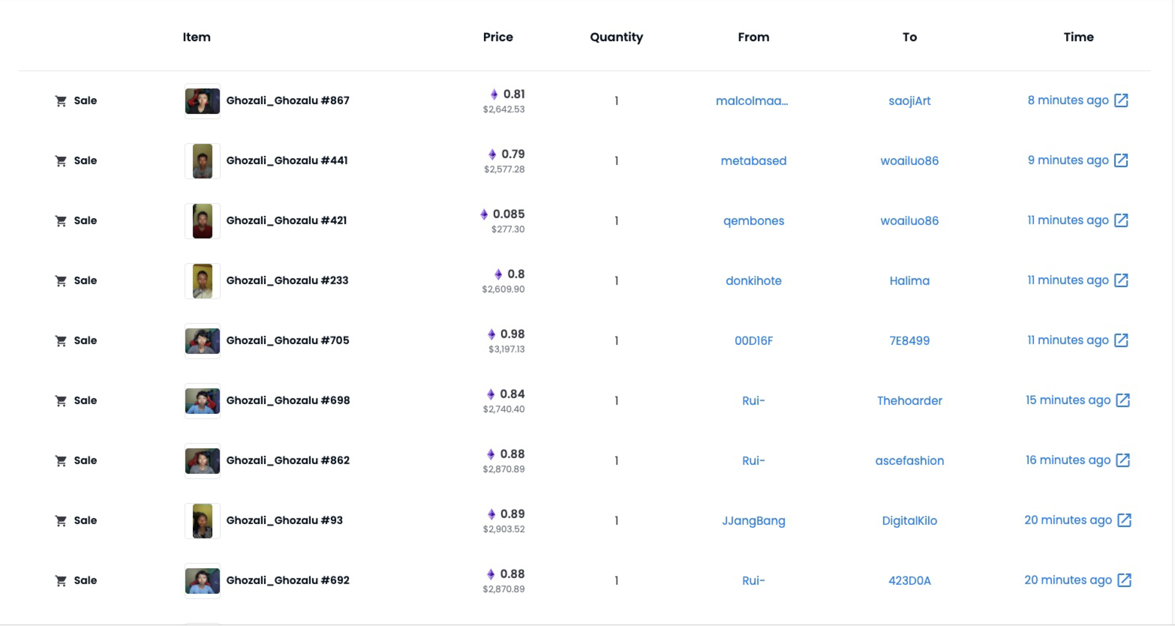Image resolution: width=1175 pixels, height=626 pixels.
Task: Click external link icon in #705 row
Action: [x=1121, y=340]
